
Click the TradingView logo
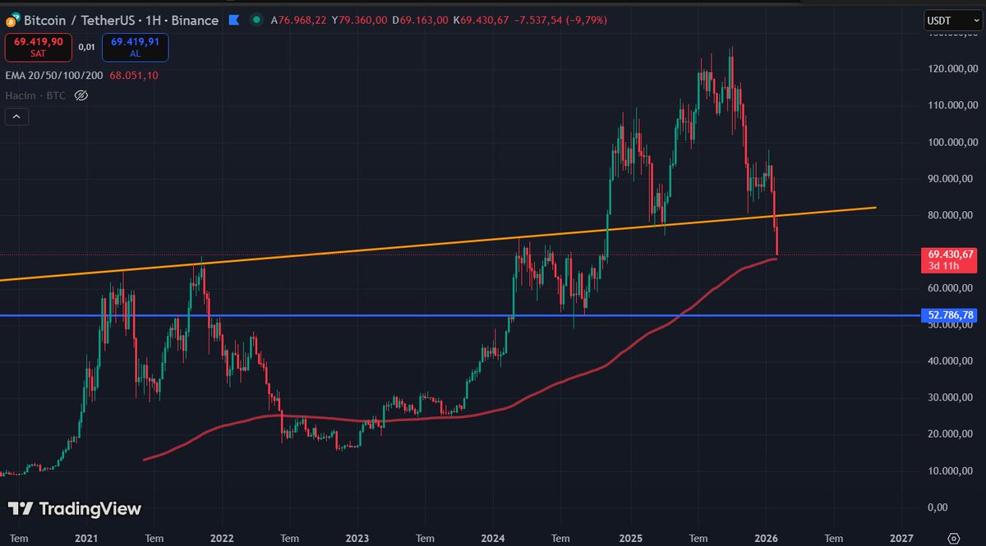[x=74, y=509]
